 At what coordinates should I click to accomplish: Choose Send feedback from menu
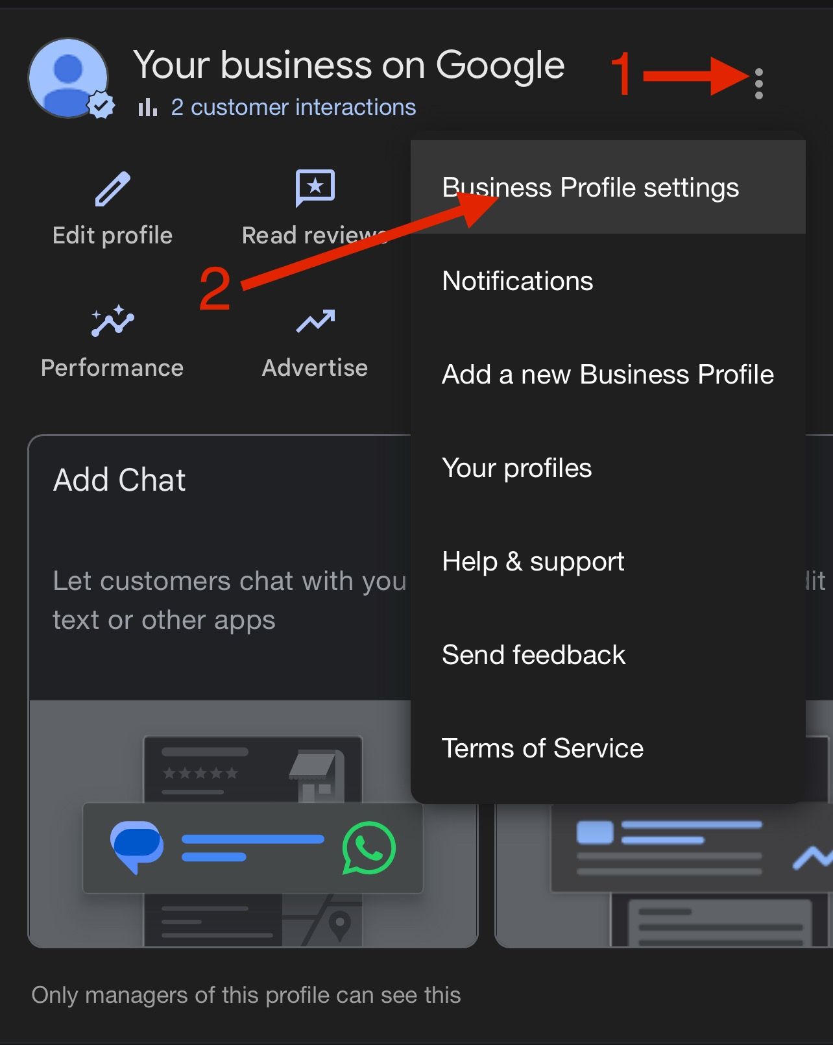608,655
